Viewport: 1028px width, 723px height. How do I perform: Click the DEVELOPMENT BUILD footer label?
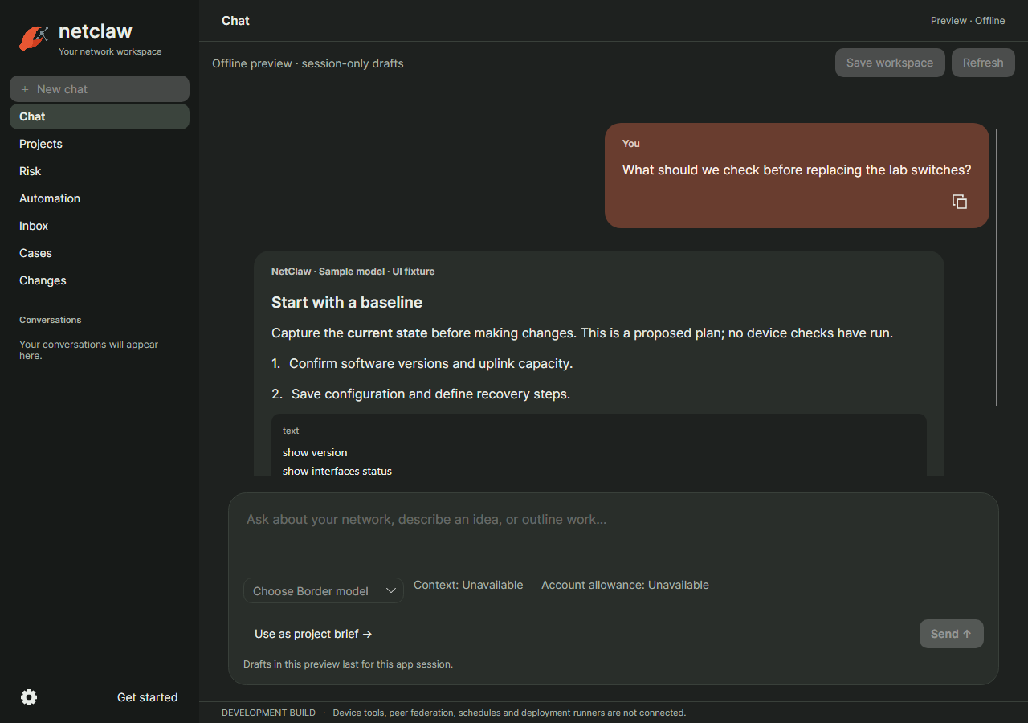[268, 713]
